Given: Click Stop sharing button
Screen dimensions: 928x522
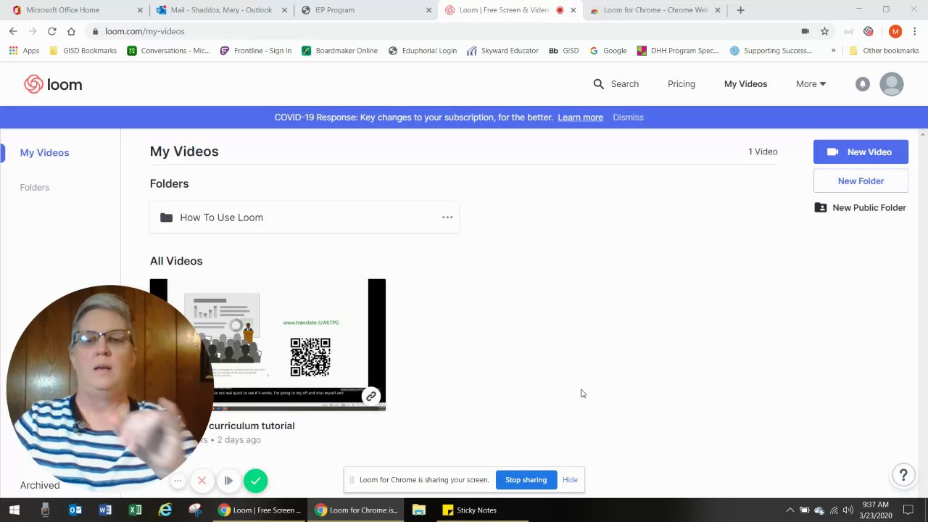Looking at the screenshot, I should 526,480.
